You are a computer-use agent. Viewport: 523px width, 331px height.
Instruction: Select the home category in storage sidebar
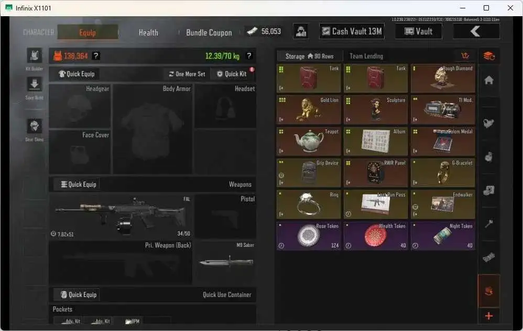tap(488, 80)
